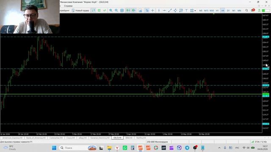Select the trendline drawing tool
This screenshot has height=152, width=271.
(x=170, y=11)
